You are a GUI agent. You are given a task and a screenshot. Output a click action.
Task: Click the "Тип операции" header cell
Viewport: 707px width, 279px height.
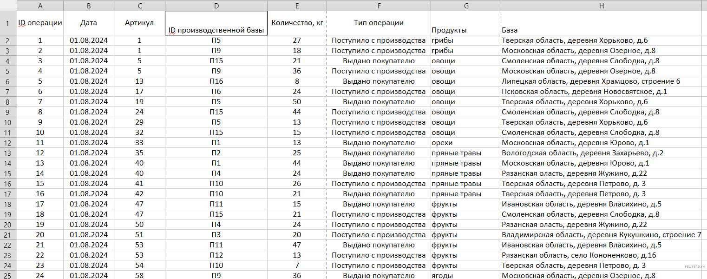coord(379,23)
